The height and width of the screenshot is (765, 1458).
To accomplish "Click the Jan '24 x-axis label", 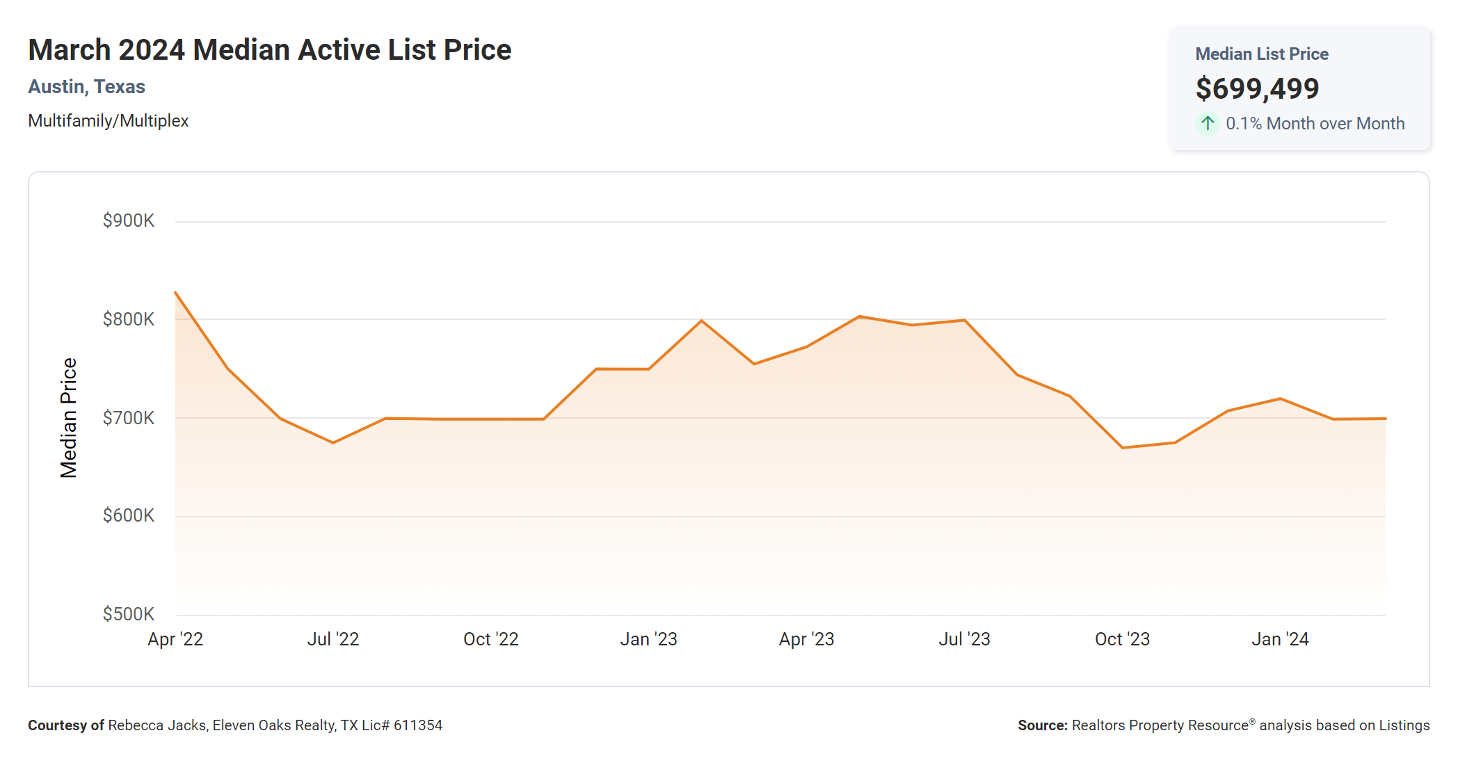I will coord(1280,639).
